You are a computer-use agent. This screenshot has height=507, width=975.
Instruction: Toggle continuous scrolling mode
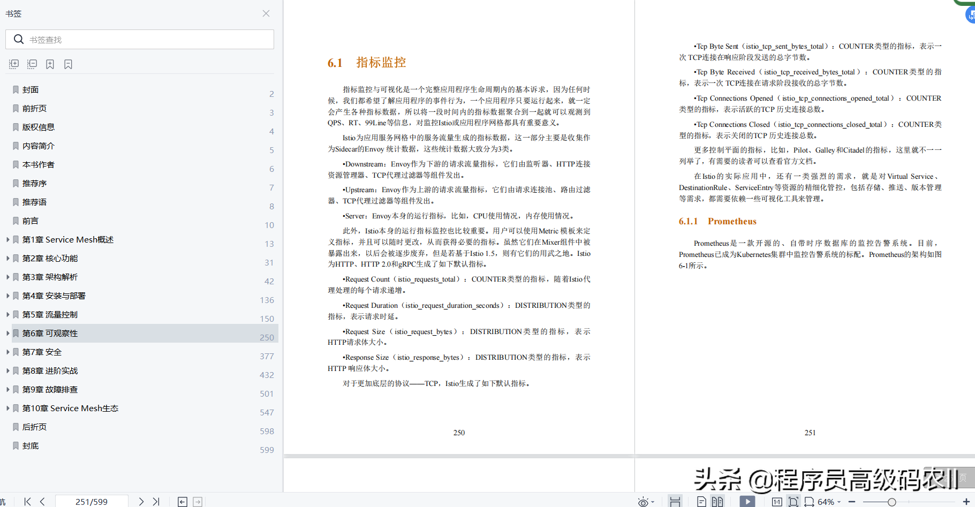coord(675,502)
